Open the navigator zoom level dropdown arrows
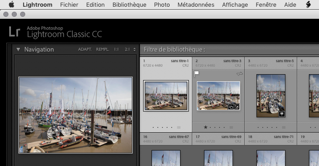 coord(134,49)
